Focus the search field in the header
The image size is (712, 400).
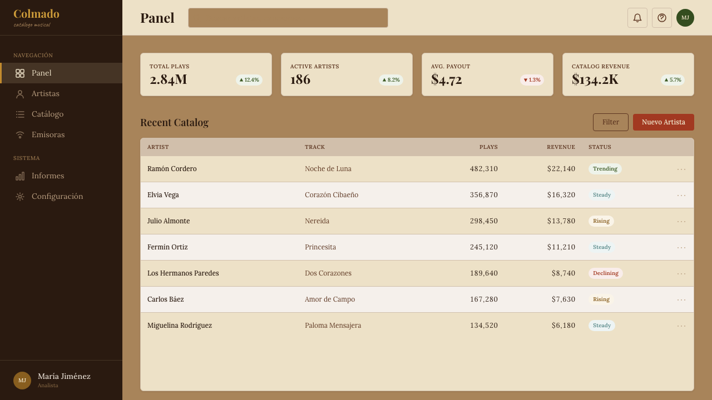pyautogui.click(x=288, y=18)
